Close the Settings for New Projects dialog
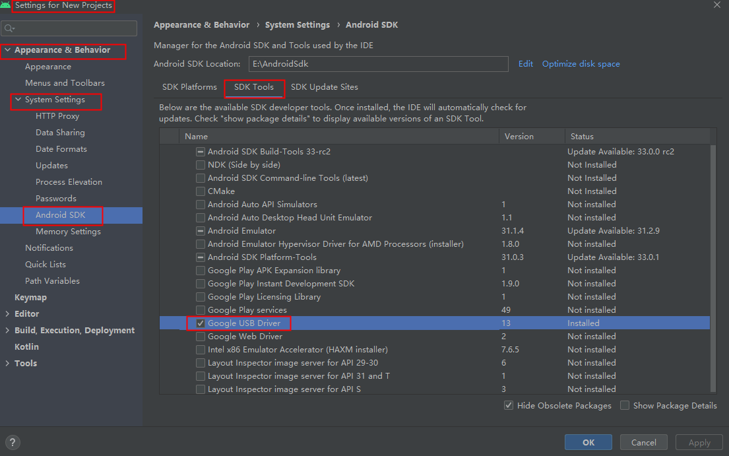 (x=717, y=5)
